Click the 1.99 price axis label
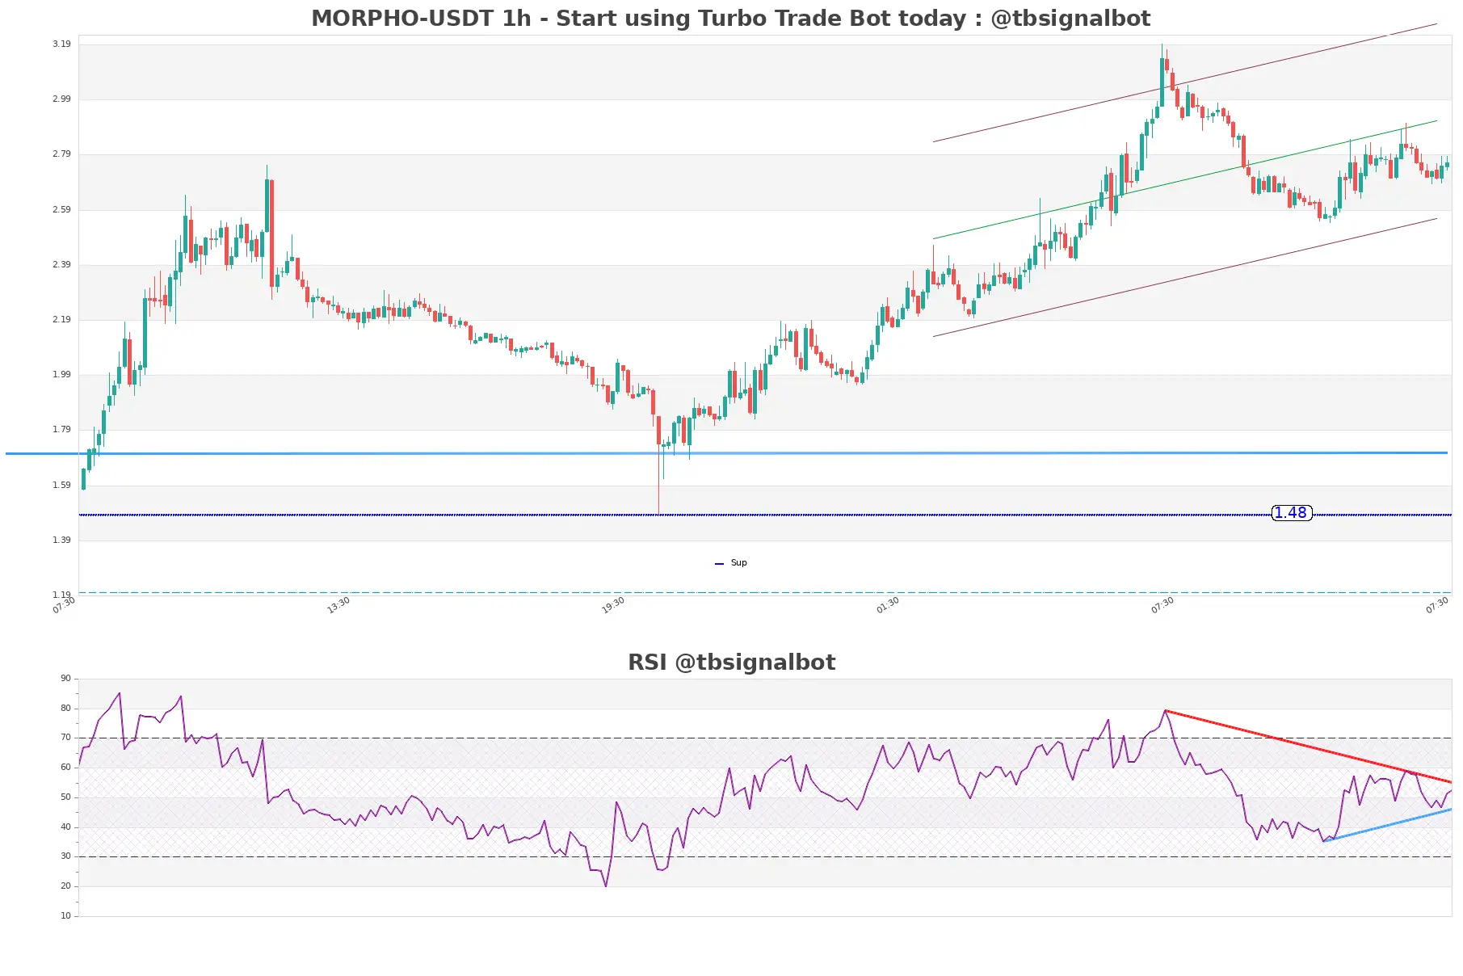1463x976 pixels. [61, 374]
